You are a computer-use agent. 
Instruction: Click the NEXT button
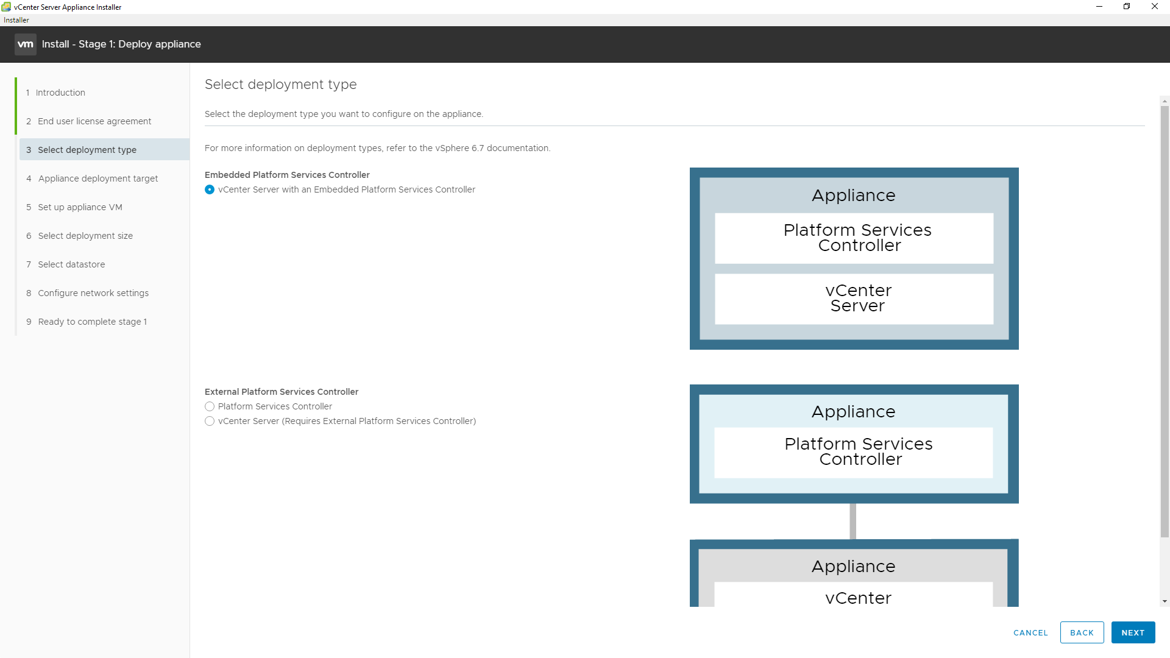tap(1133, 632)
